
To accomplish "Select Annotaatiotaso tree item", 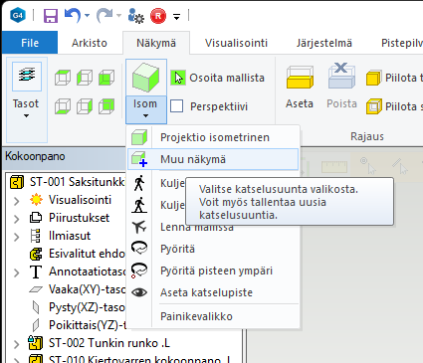I will [x=87, y=272].
